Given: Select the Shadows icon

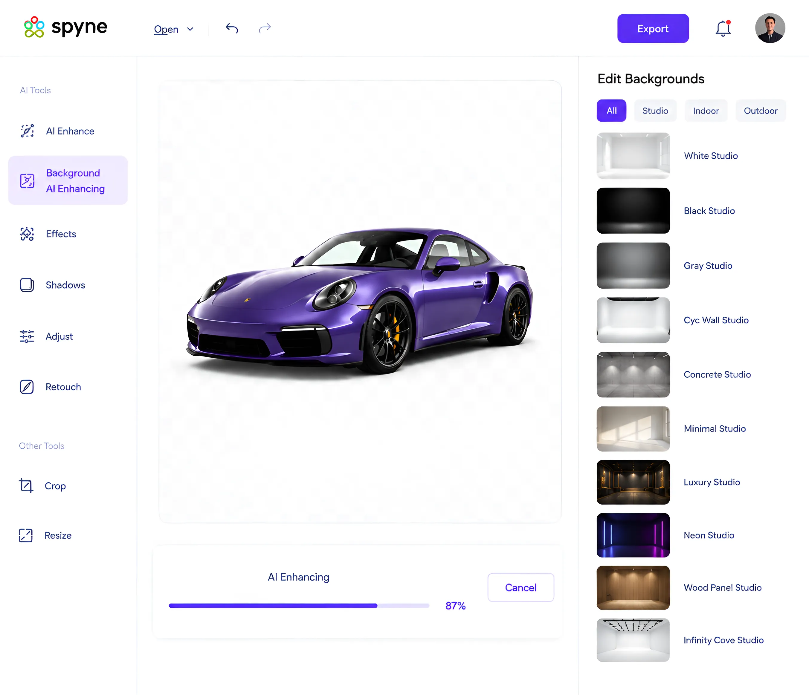Looking at the screenshot, I should coord(27,285).
